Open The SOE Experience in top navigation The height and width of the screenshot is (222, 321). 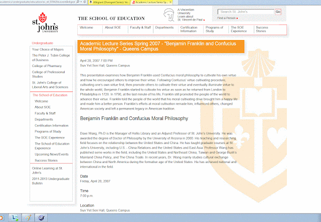239,29
